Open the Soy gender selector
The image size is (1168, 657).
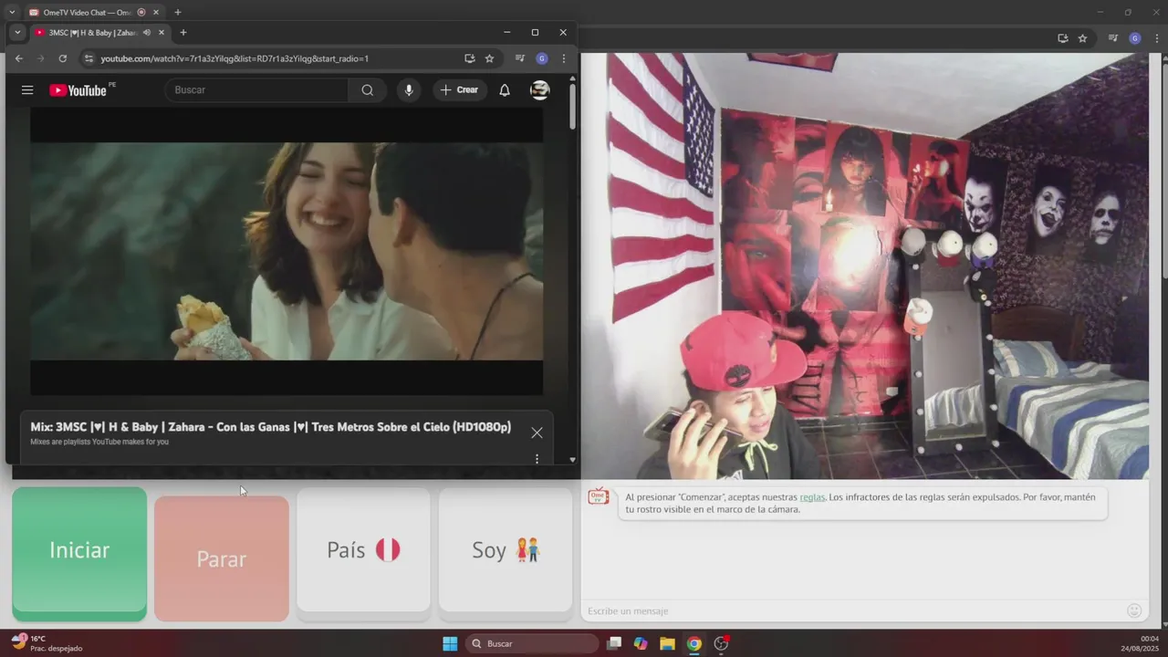point(506,549)
